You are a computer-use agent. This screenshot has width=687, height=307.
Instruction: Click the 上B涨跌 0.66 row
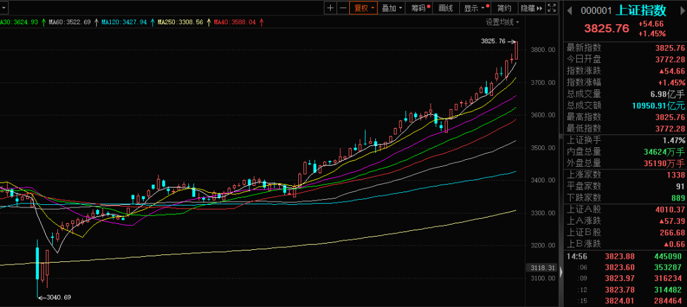[626, 244]
